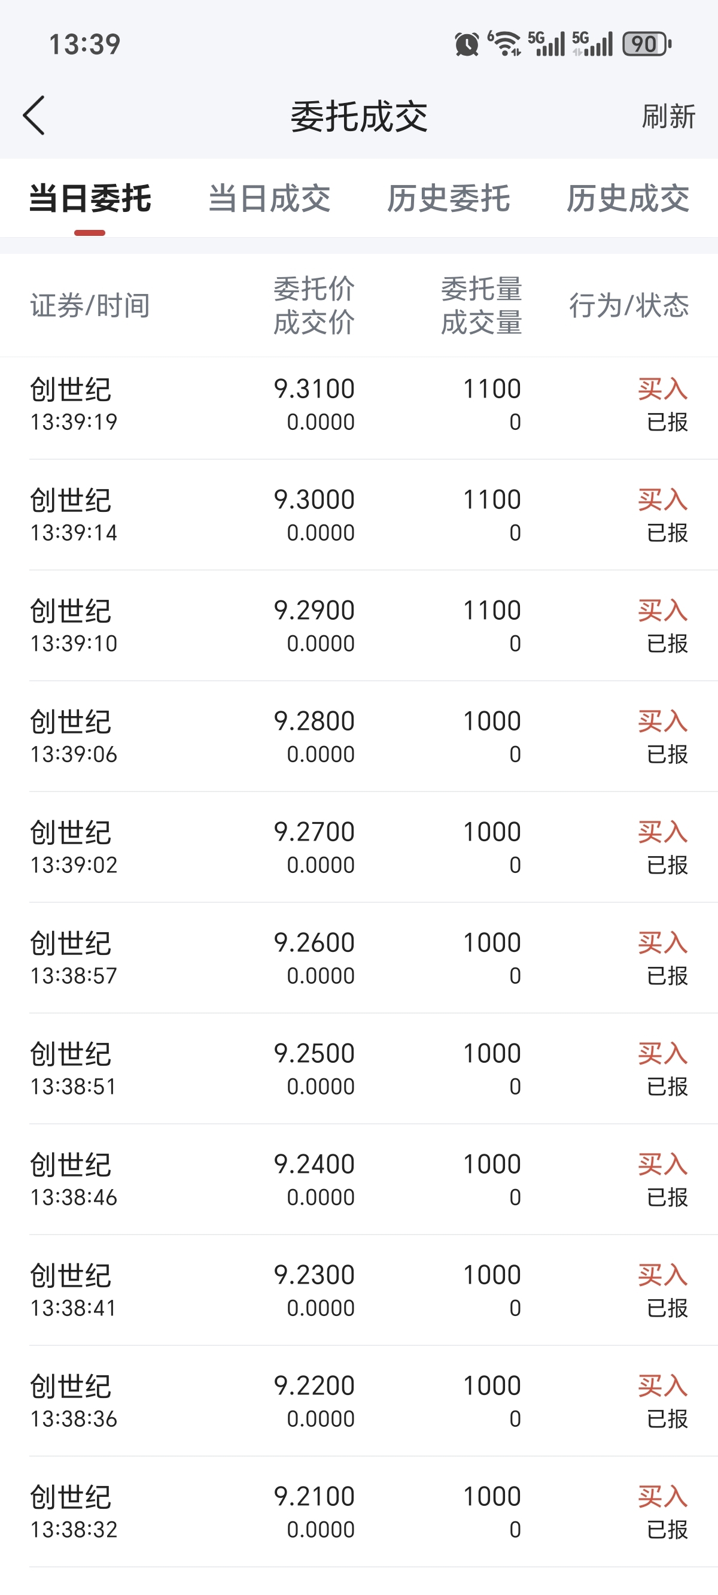
Task: Tap the back arrow icon
Action: coord(35,115)
